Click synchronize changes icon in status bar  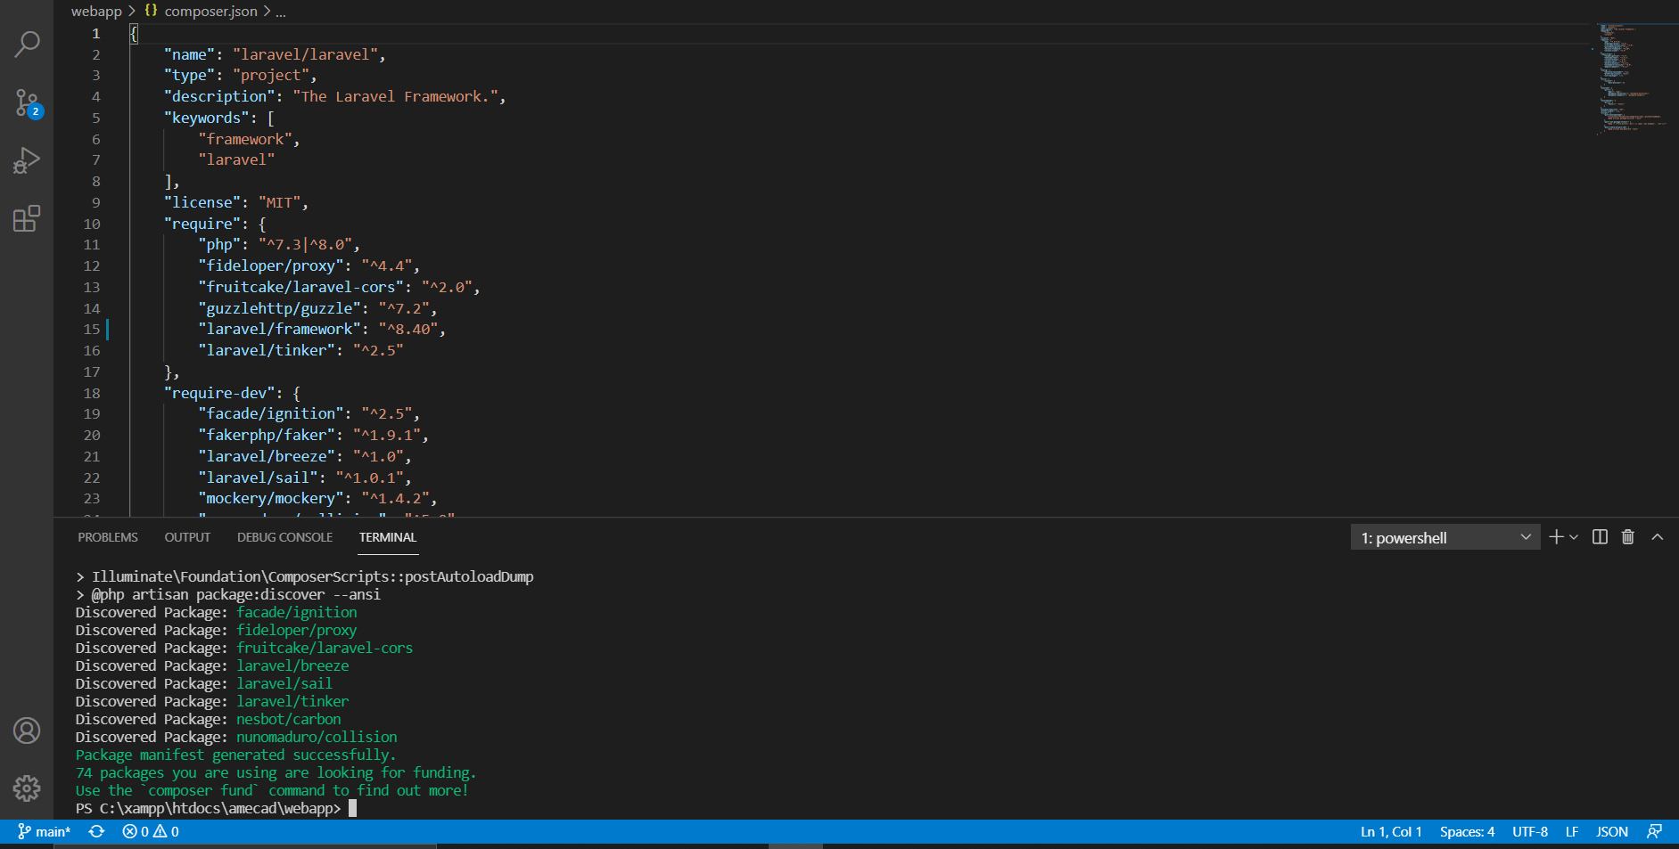[96, 831]
